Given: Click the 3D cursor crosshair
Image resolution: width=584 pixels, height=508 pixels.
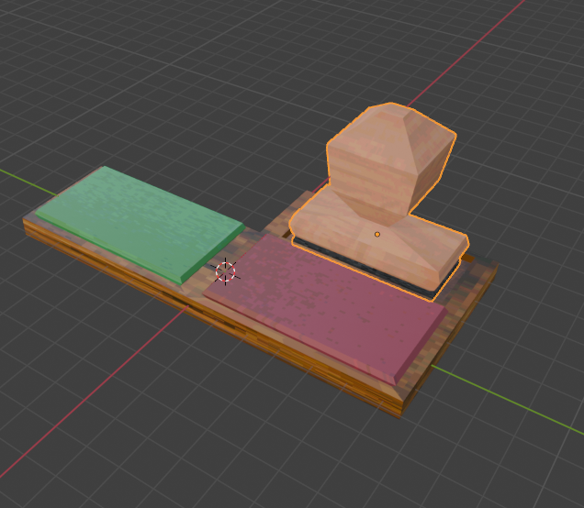Looking at the screenshot, I should 226,272.
